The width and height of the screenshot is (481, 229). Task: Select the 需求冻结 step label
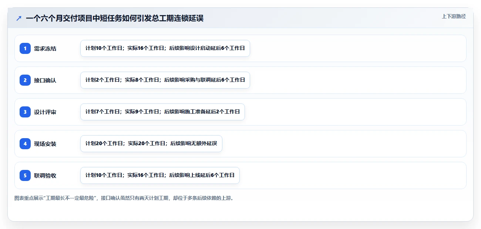click(45, 48)
